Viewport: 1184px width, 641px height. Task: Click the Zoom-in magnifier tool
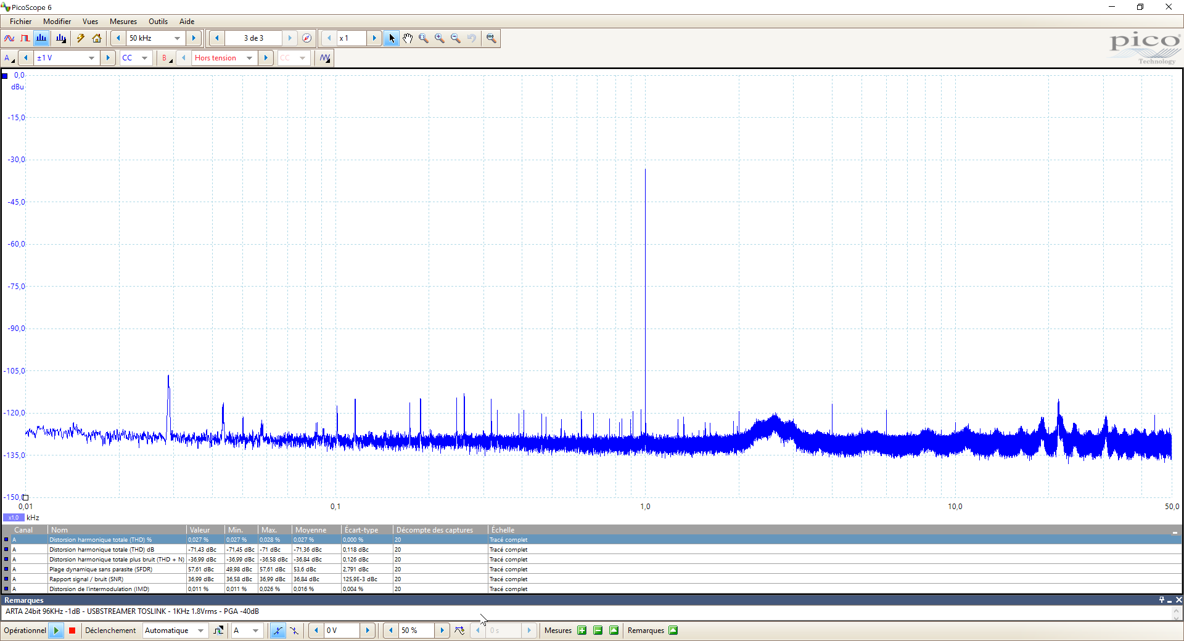(x=440, y=38)
